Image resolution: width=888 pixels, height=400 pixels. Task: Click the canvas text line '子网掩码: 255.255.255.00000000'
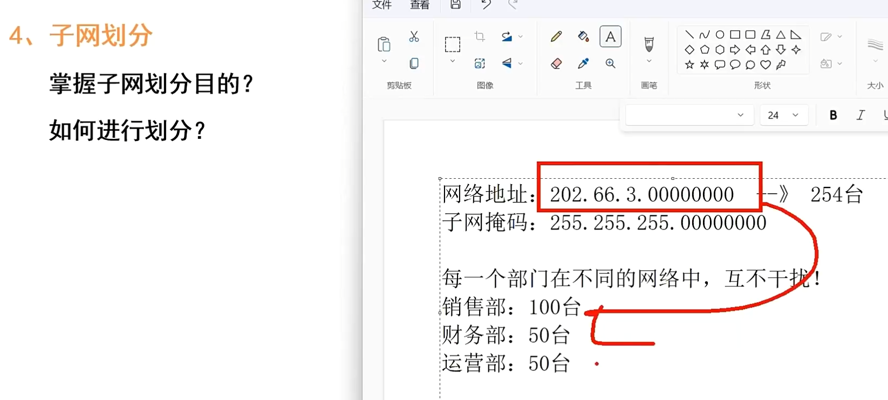(604, 222)
